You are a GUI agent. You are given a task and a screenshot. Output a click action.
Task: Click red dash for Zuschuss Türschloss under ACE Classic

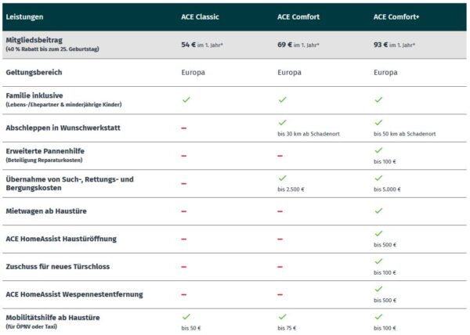[x=184, y=267]
